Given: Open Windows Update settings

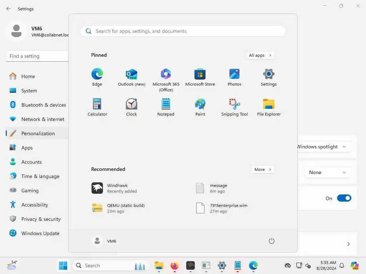Looking at the screenshot, I should point(37,233).
